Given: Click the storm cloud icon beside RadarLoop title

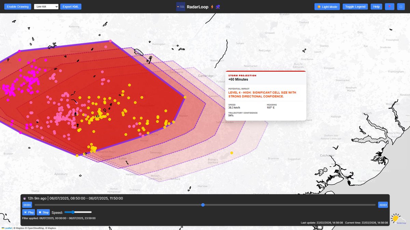Looking at the screenshot, I should click(218, 7).
